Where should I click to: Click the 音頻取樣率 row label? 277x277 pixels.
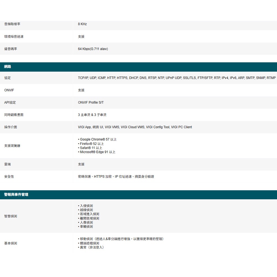click(x=12, y=24)
